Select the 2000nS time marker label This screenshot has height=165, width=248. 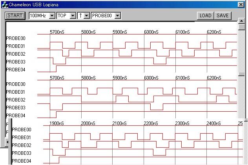88,123
